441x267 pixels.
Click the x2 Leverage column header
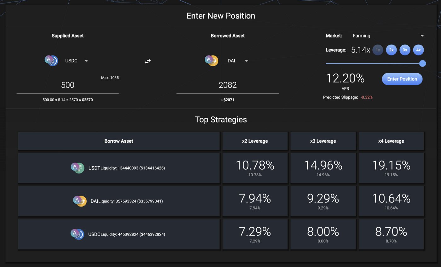(x=255, y=141)
